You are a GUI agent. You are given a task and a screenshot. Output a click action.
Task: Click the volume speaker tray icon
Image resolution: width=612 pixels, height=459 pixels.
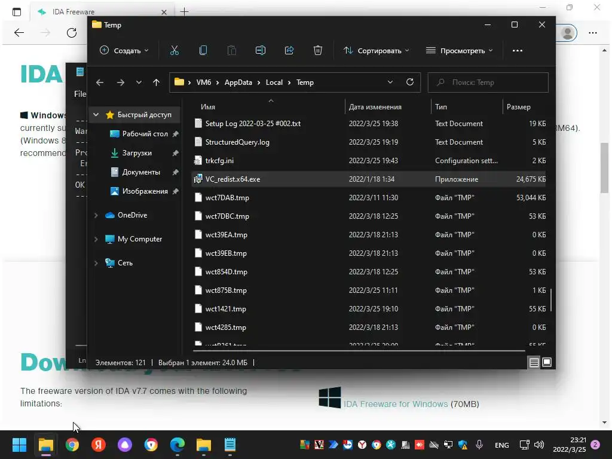coord(539,445)
